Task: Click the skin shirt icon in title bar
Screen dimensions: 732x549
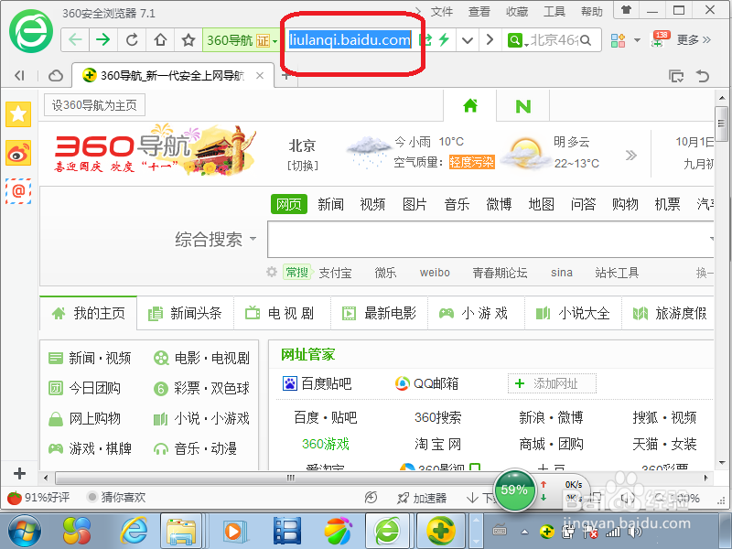Action: coord(626,10)
